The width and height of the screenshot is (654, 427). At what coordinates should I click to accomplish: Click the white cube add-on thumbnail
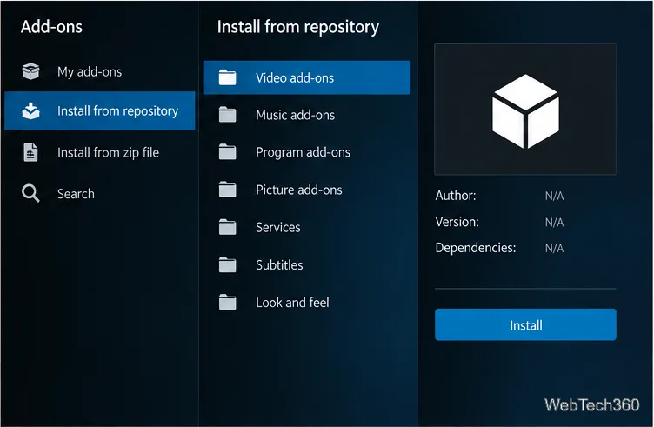(x=525, y=110)
